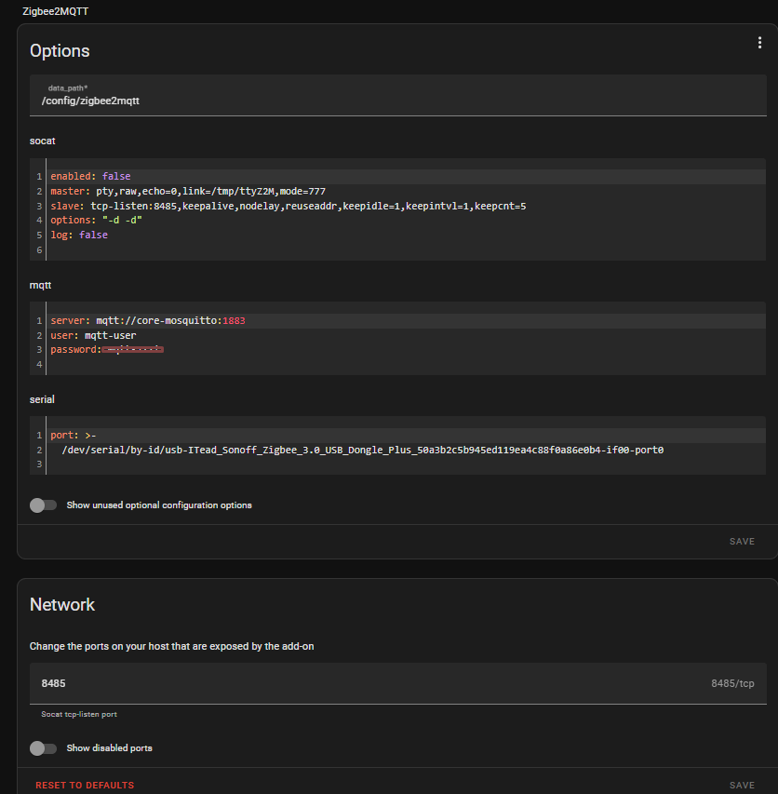Select the socat master pty line
The image size is (778, 794).
point(188,192)
